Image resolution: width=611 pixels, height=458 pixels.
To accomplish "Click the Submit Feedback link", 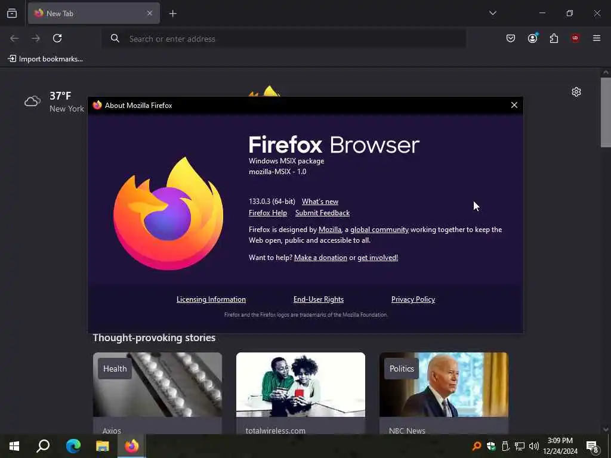I will pyautogui.click(x=322, y=213).
